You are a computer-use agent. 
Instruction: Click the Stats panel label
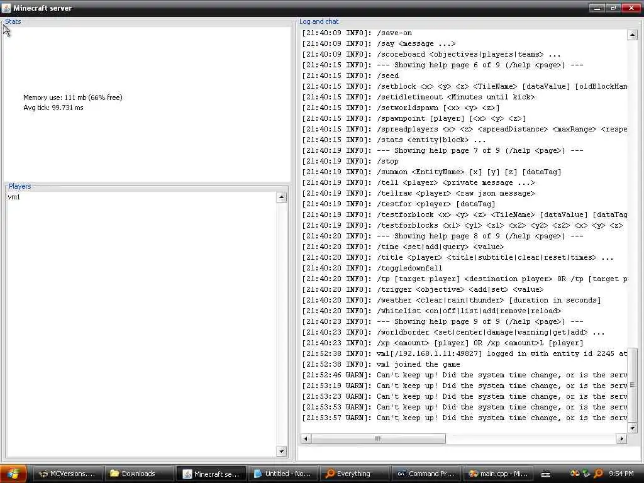(13, 21)
